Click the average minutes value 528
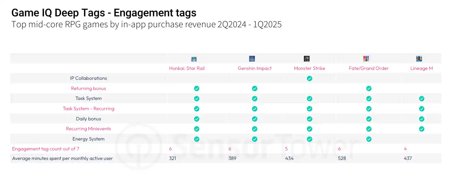 [x=342, y=159]
